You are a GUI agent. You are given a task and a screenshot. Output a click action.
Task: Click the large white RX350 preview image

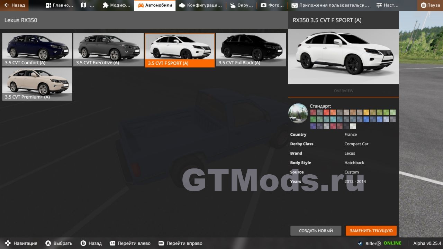click(x=343, y=56)
